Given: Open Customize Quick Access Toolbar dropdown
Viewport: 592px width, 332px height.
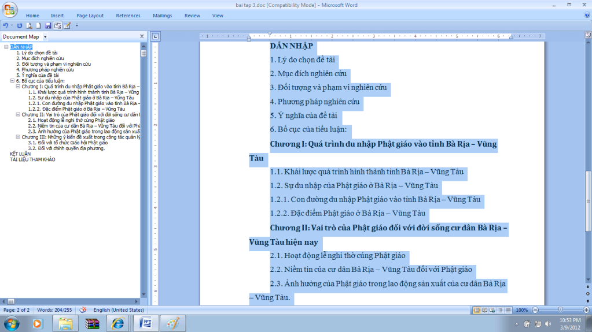Looking at the screenshot, I should 77,25.
